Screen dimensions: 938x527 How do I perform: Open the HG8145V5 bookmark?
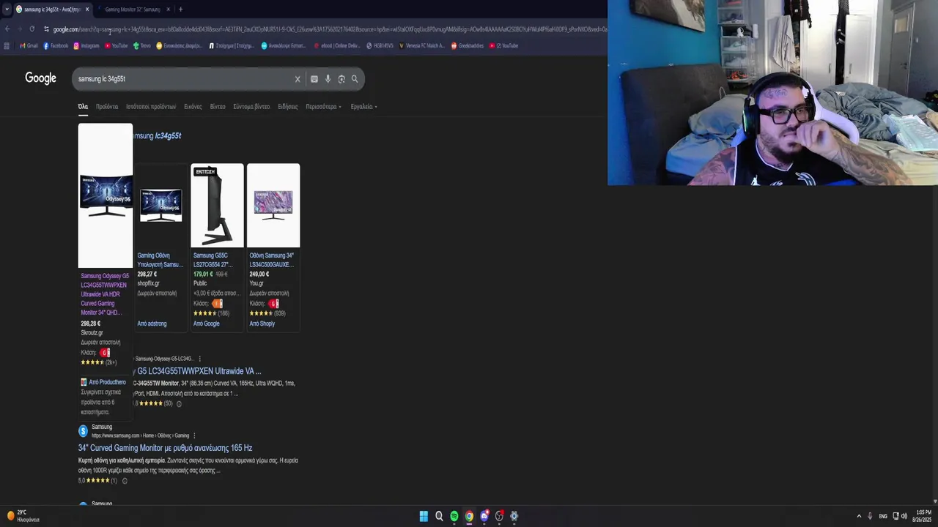coord(380,45)
